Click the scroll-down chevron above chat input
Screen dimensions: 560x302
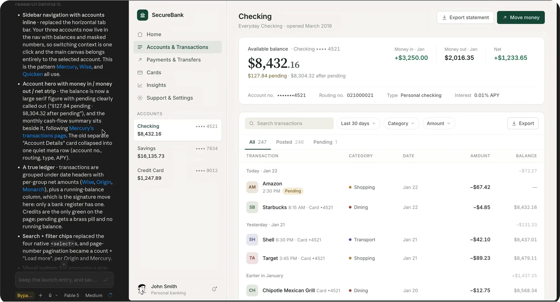(64, 265)
